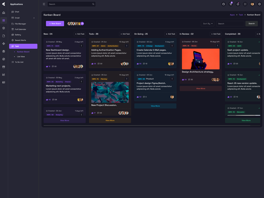
Task: Click the New Board button
Action: (55, 24)
